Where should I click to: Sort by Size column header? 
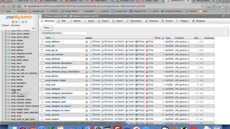pyautogui.click(x=196, y=38)
